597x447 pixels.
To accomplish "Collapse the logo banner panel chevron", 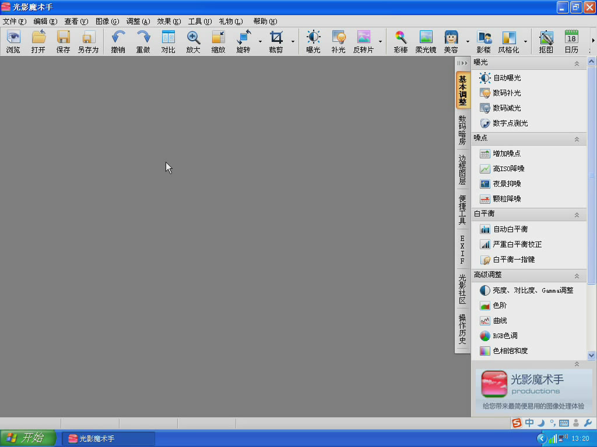I will click(577, 364).
